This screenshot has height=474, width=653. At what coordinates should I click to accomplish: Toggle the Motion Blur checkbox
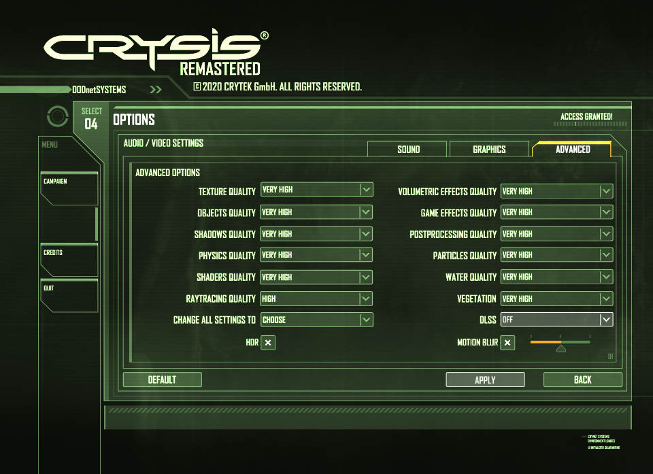click(507, 343)
